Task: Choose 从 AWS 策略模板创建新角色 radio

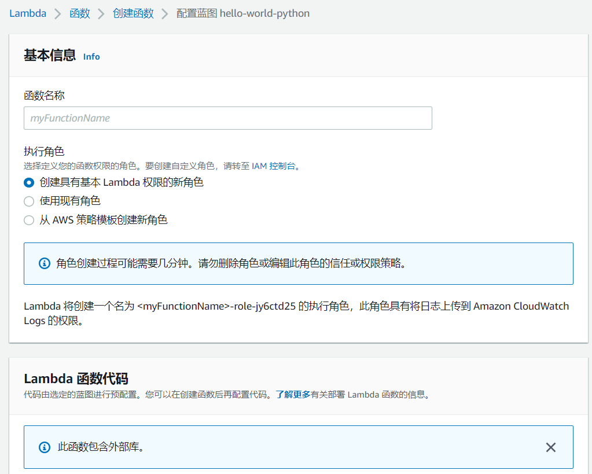Action: pyautogui.click(x=29, y=220)
